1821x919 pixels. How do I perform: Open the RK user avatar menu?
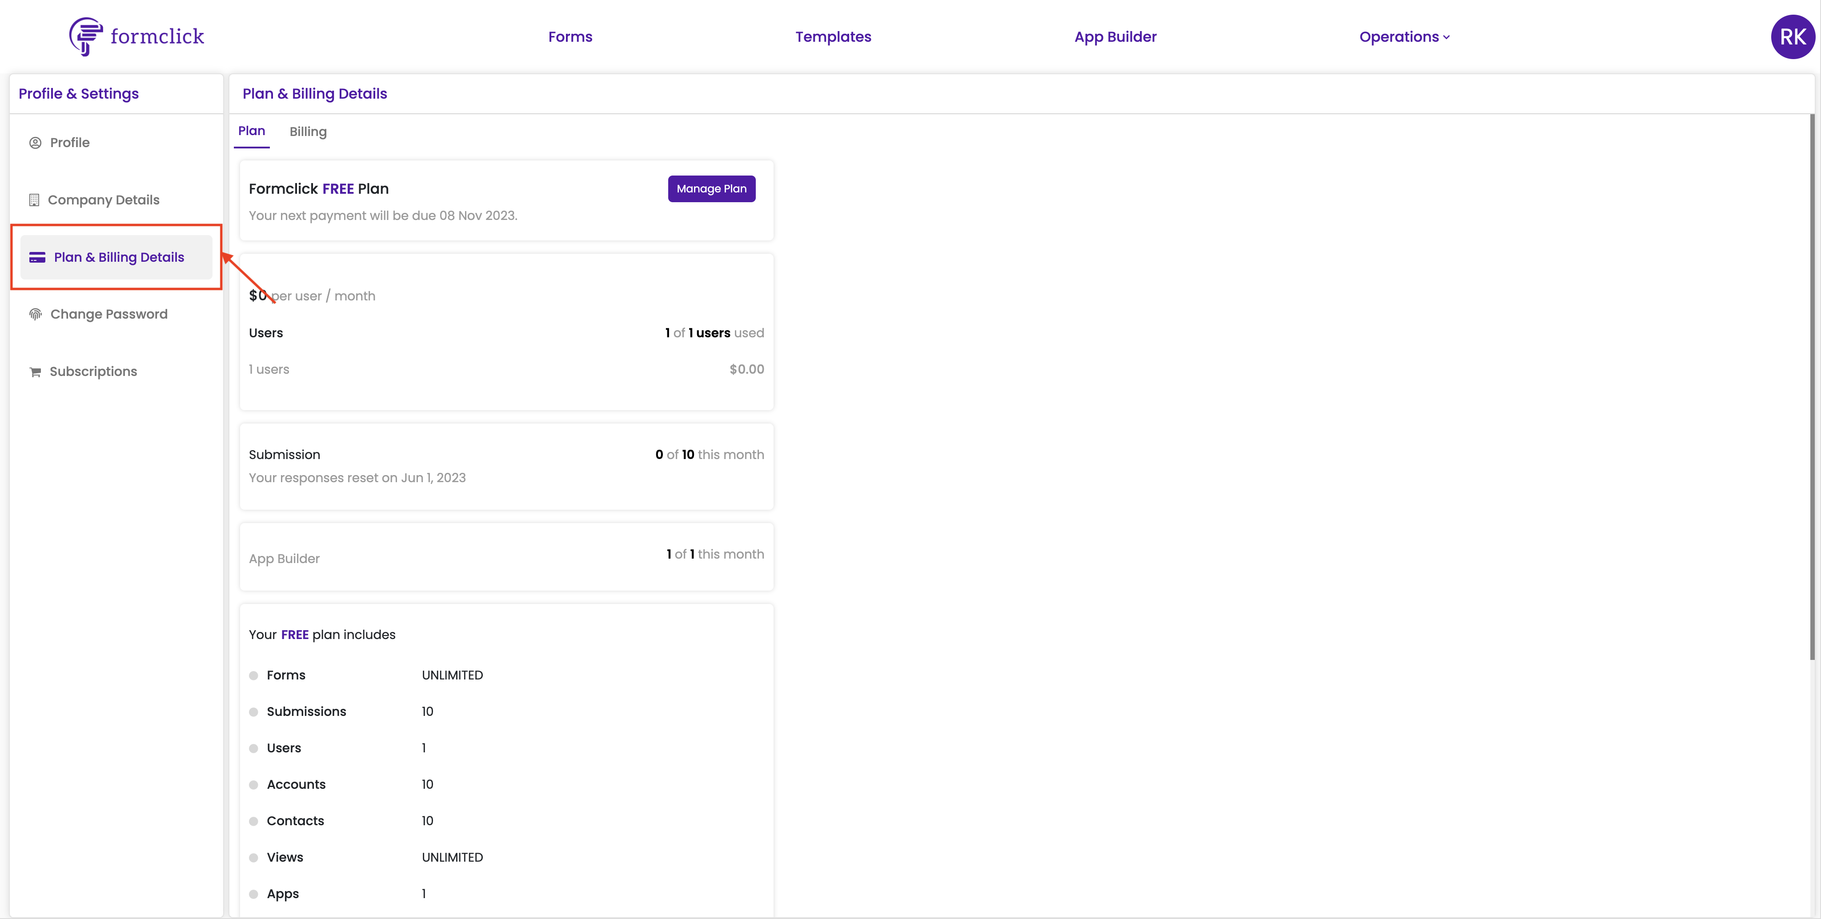tap(1792, 37)
